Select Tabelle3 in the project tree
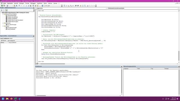Screen dimensions: 180x101 (15, 20)
